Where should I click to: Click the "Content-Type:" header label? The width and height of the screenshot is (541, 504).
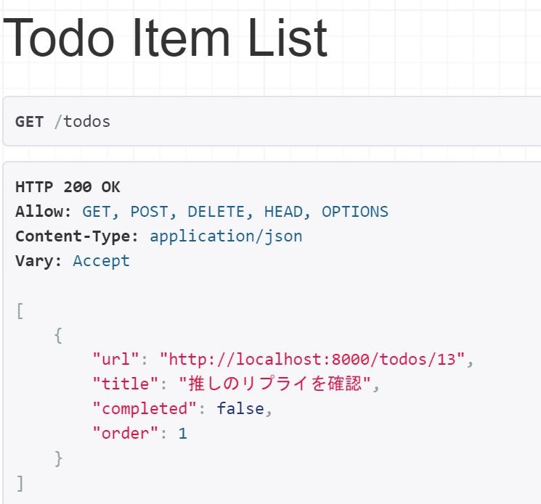coord(76,236)
